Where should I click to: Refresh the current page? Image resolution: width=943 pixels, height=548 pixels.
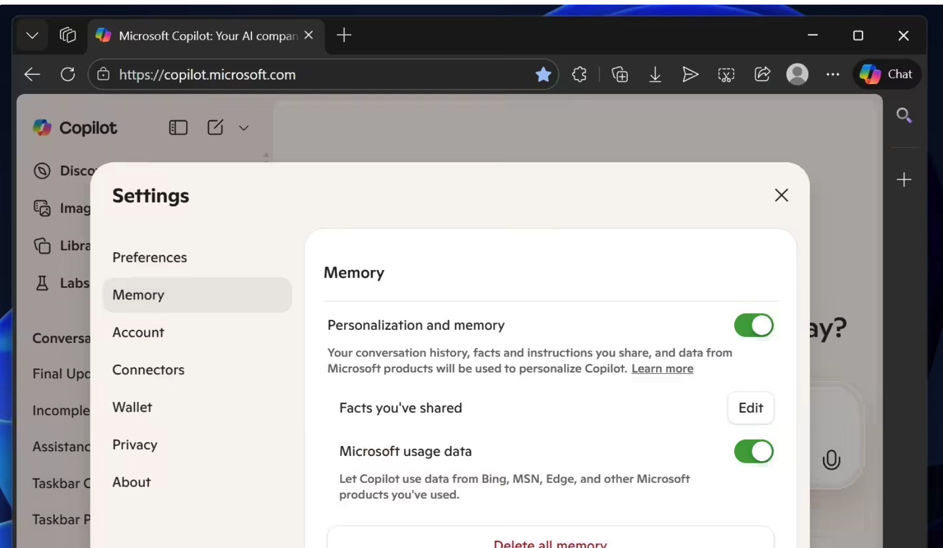[x=68, y=74]
